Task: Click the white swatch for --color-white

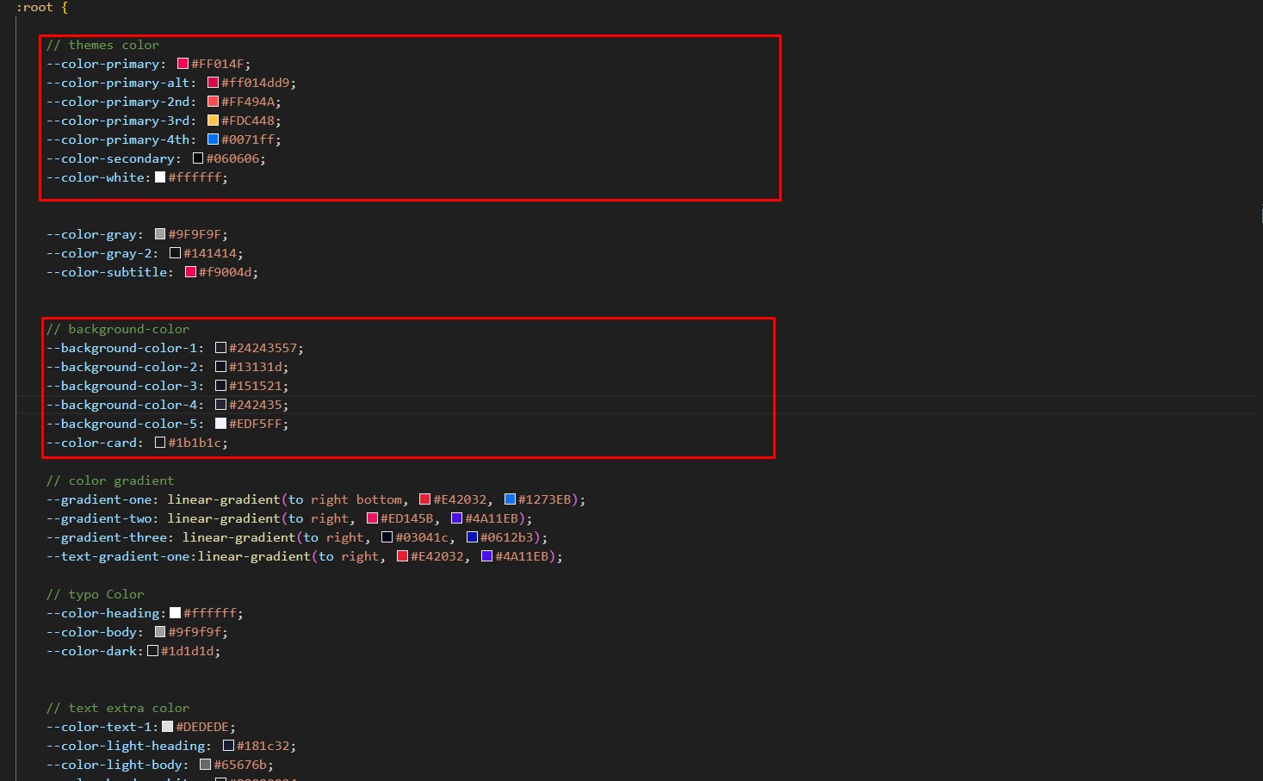Action: point(160,177)
